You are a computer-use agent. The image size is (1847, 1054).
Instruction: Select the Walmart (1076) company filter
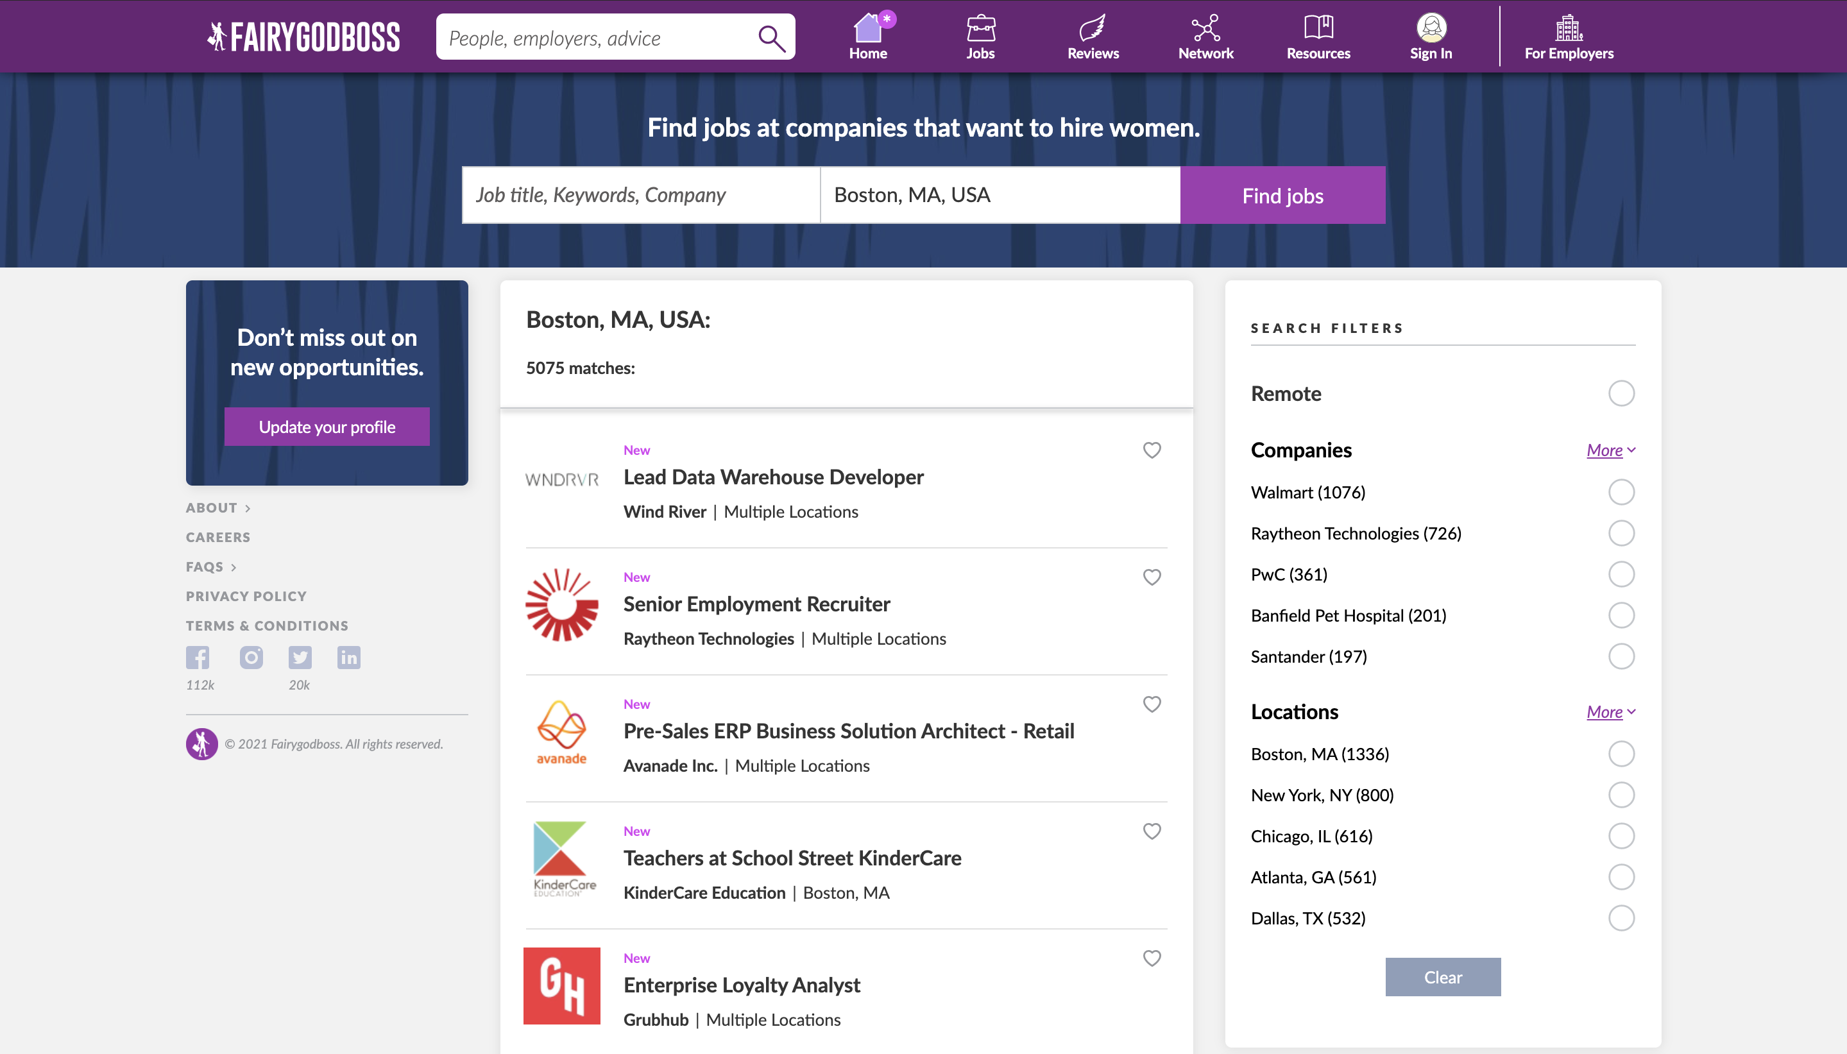(1621, 492)
